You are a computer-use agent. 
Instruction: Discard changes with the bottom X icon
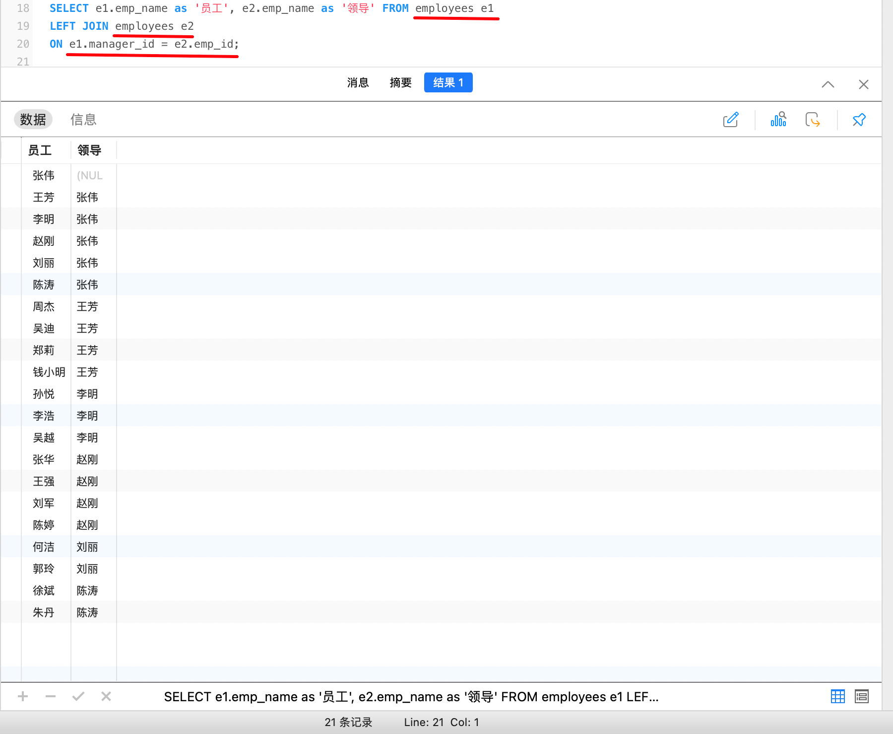(106, 696)
